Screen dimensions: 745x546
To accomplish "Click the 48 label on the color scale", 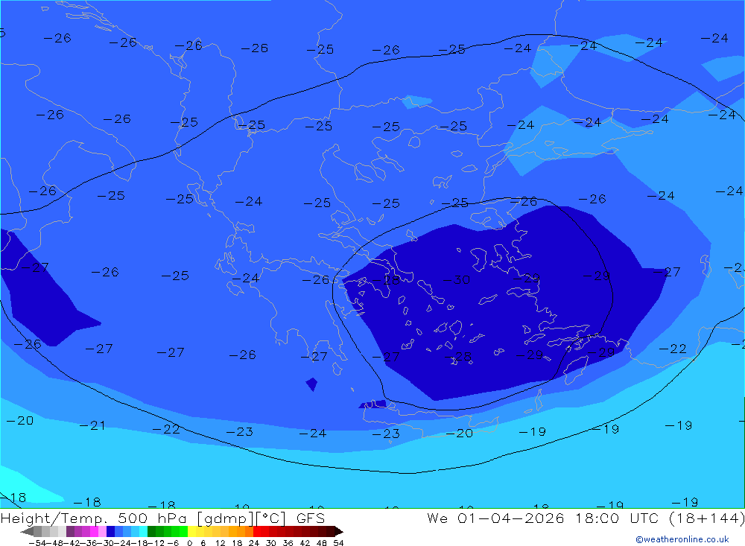I will click(x=322, y=543).
